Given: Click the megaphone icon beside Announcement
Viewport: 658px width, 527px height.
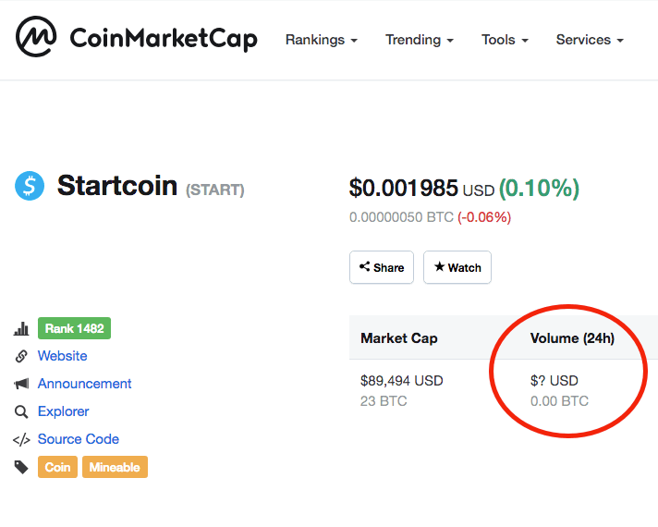Looking at the screenshot, I should tap(21, 384).
